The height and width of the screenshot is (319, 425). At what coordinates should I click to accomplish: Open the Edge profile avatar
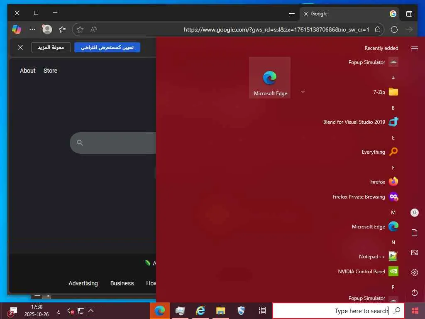click(47, 29)
